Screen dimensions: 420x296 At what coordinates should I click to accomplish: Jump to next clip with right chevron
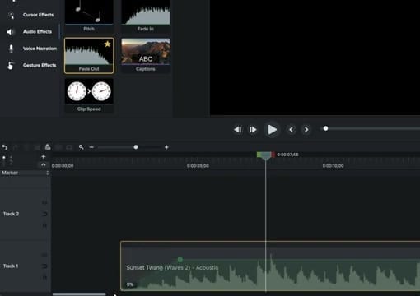click(x=306, y=129)
